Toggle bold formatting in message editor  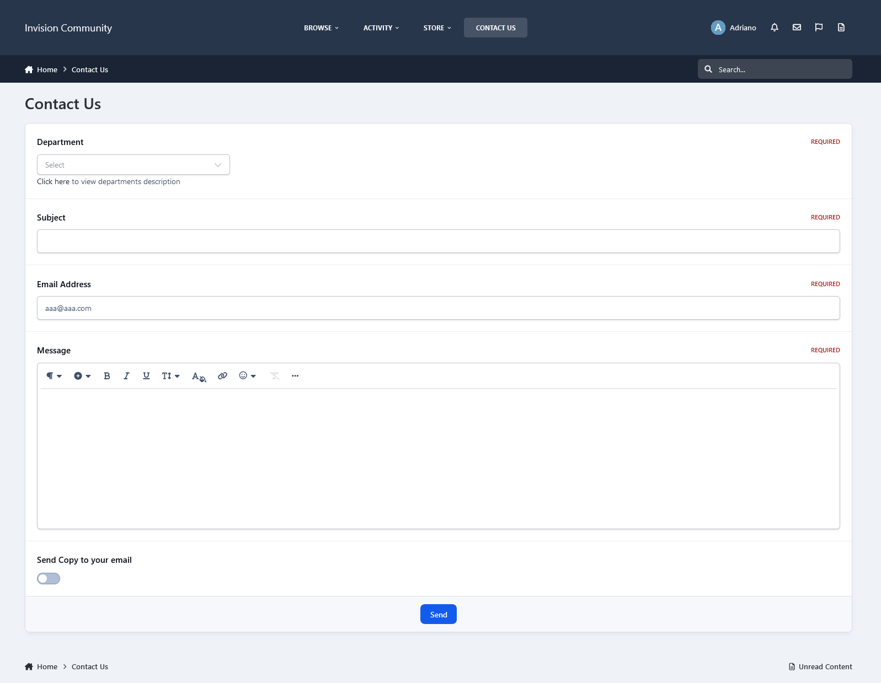tap(107, 376)
